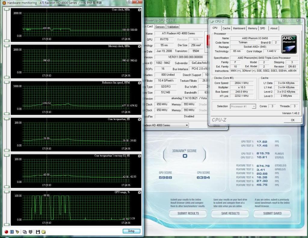Click SUBMIT SAVED in 3DMark
Image resolution: width=308 pixels, height=238 pixels.
[272, 213]
